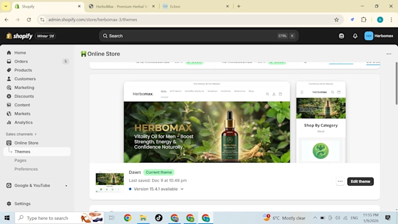This screenshot has width=398, height=224.
Task: Open Content in the sidebar
Action: 22,105
